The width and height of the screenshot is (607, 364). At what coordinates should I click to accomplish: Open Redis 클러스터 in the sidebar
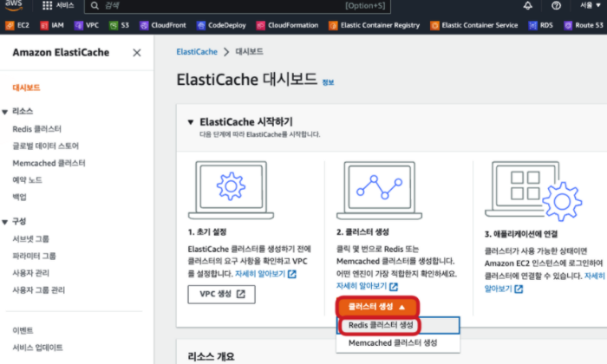pyautogui.click(x=36, y=129)
